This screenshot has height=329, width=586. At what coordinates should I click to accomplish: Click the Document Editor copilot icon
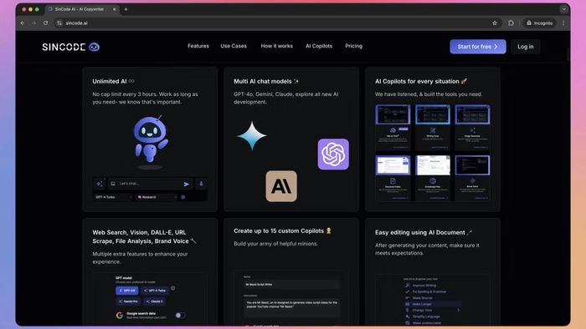393,180
